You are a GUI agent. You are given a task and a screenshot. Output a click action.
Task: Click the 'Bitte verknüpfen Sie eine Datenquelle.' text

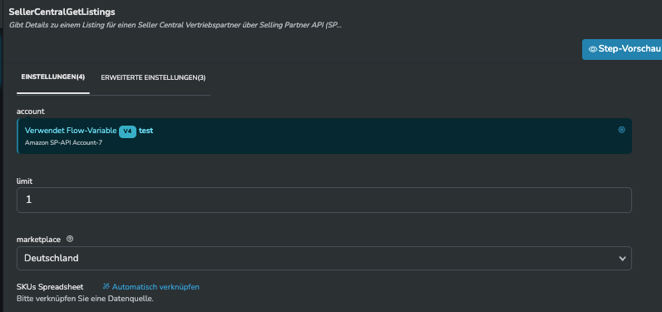(x=85, y=299)
